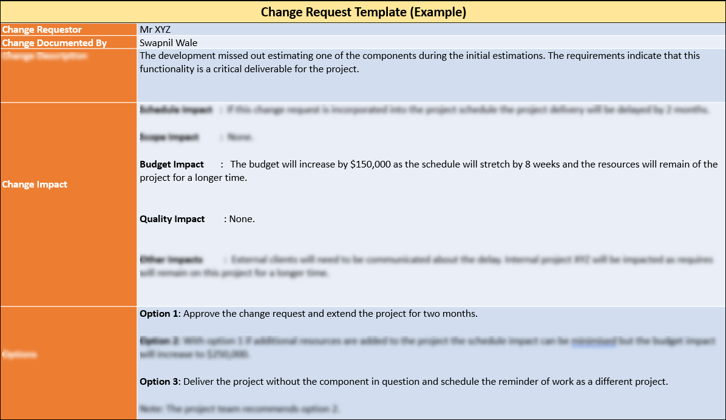Select the Option 3 deliver project text
Image resolution: width=726 pixels, height=420 pixels.
pyautogui.click(x=404, y=382)
